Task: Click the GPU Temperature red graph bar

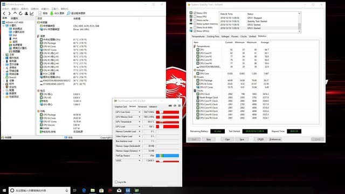Action: 168,122
